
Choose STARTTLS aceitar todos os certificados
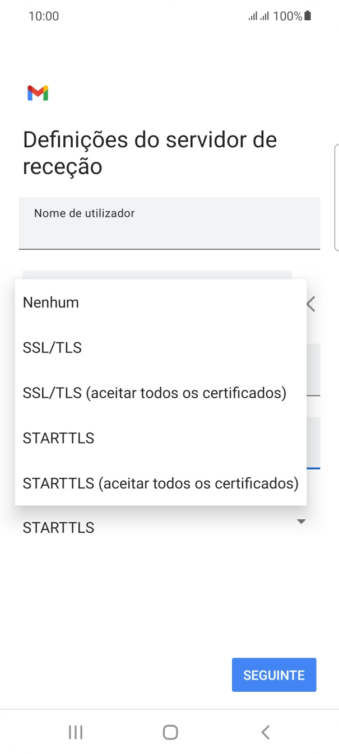tap(160, 483)
